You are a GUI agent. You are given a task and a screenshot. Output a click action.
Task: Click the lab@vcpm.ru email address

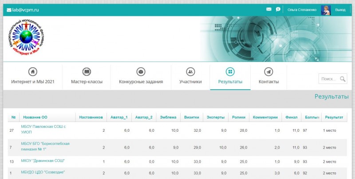(24, 10)
